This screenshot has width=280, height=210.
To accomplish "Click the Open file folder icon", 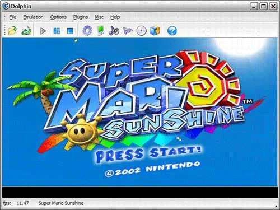I will click(x=12, y=31).
